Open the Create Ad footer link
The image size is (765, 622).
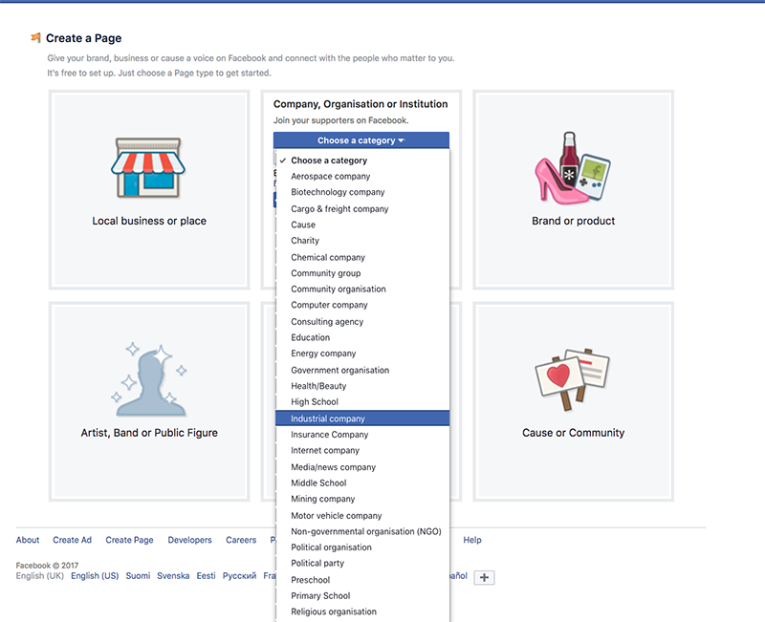coord(73,540)
